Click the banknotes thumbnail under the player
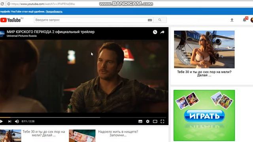Viewport: 253px width, 142px height. tap(82, 136)
